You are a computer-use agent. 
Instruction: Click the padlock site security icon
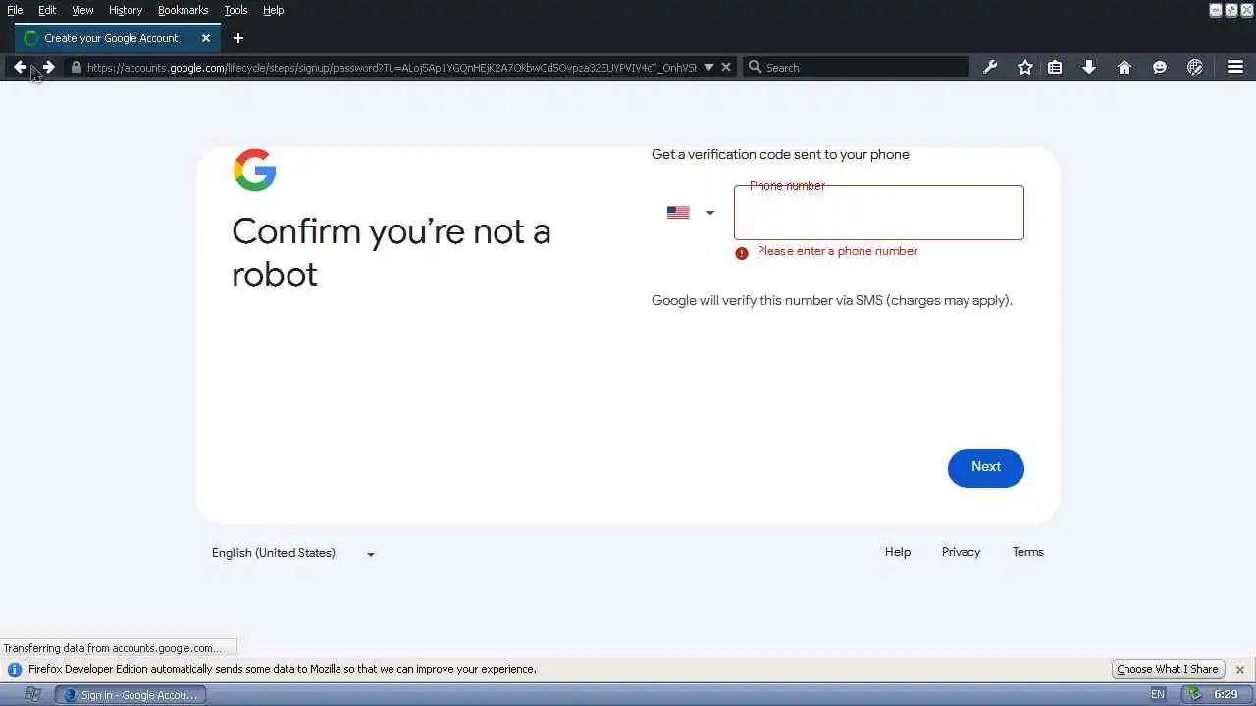76,67
